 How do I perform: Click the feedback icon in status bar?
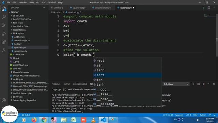click(x=210, y=115)
